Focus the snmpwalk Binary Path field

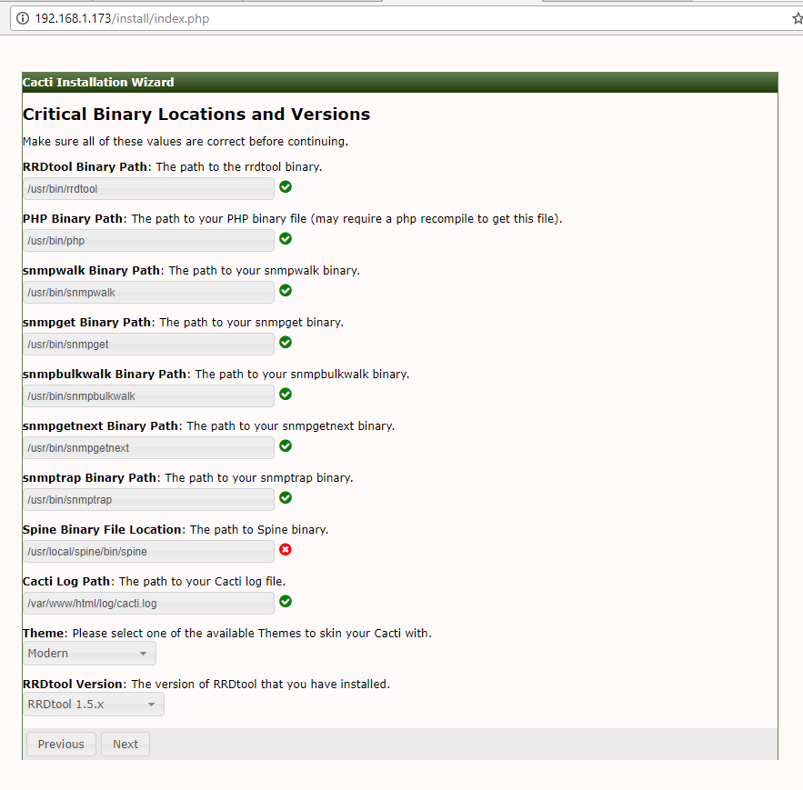pos(148,293)
